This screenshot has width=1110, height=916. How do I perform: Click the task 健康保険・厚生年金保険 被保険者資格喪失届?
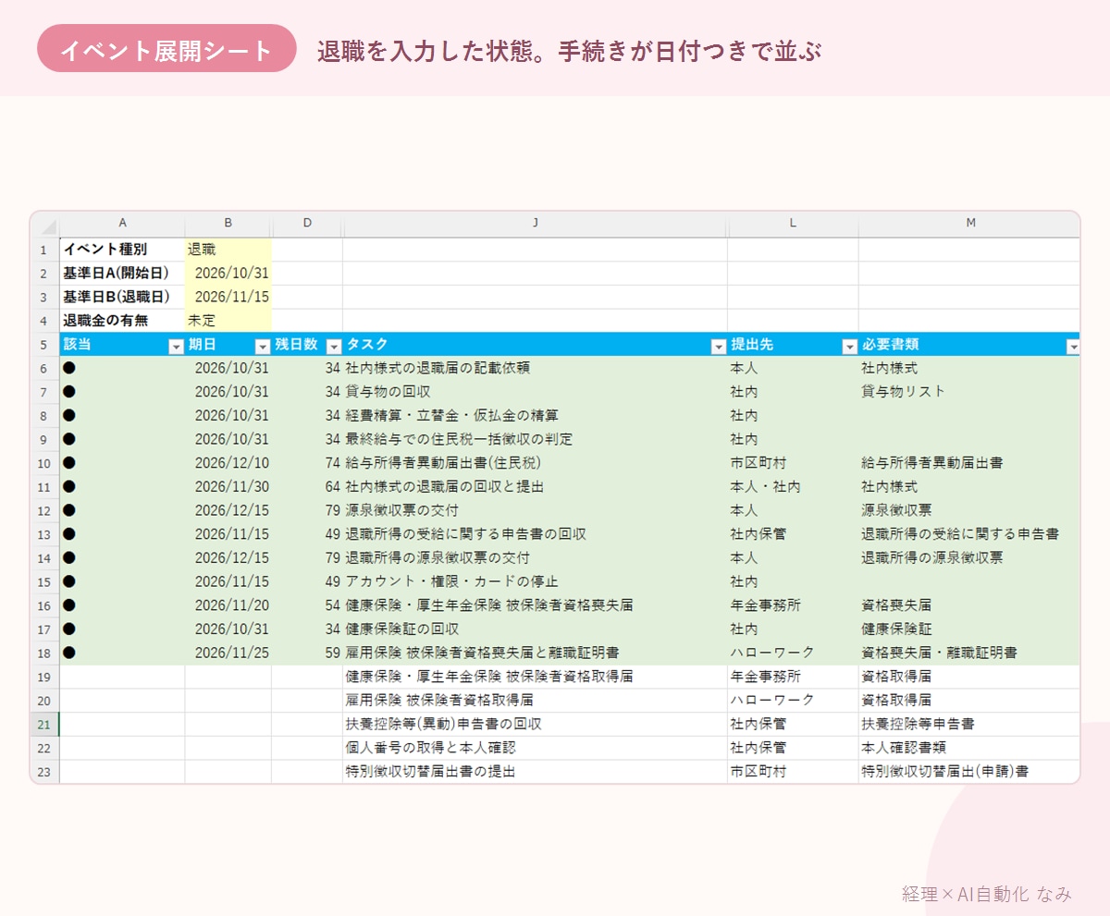(489, 605)
